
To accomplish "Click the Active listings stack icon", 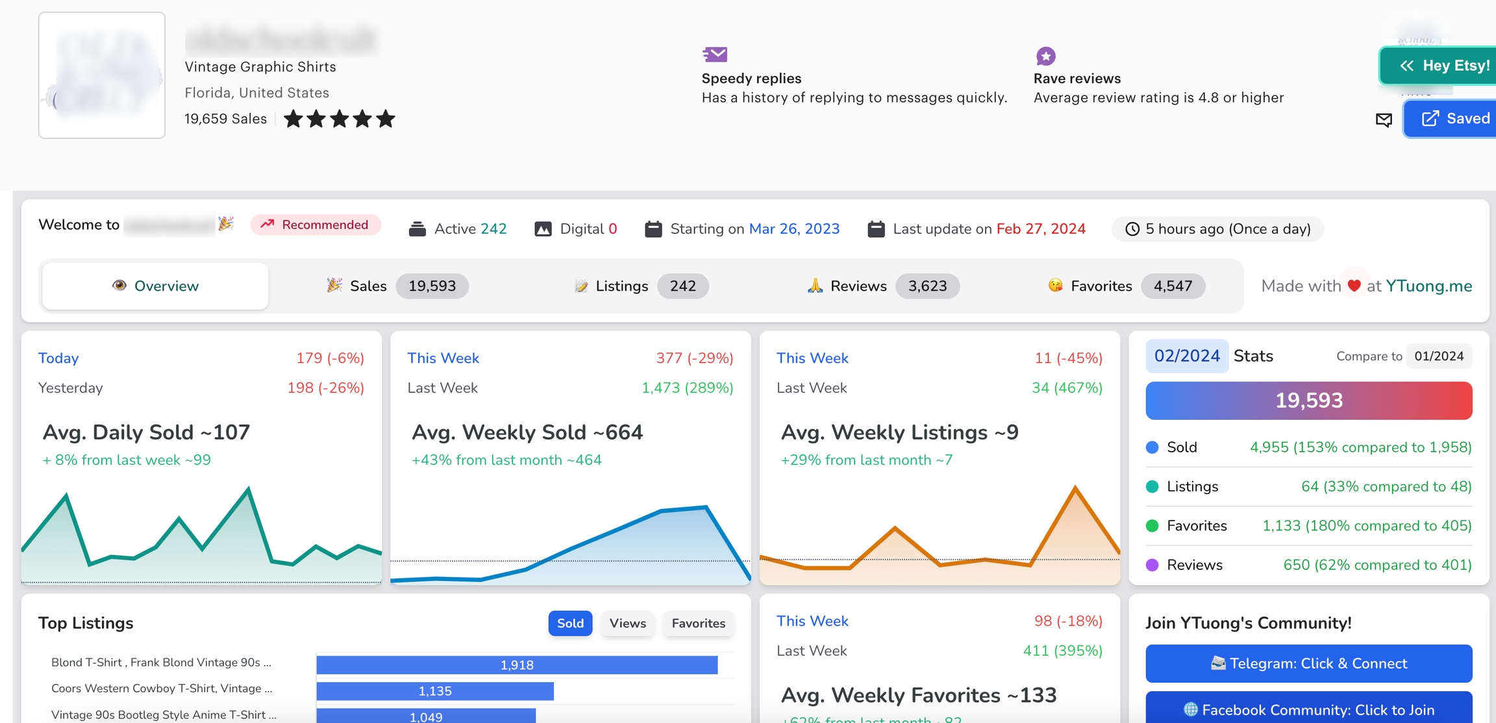I will pyautogui.click(x=417, y=229).
